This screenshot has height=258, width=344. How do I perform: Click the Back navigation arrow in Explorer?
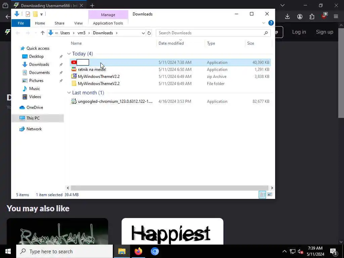pos(18,33)
